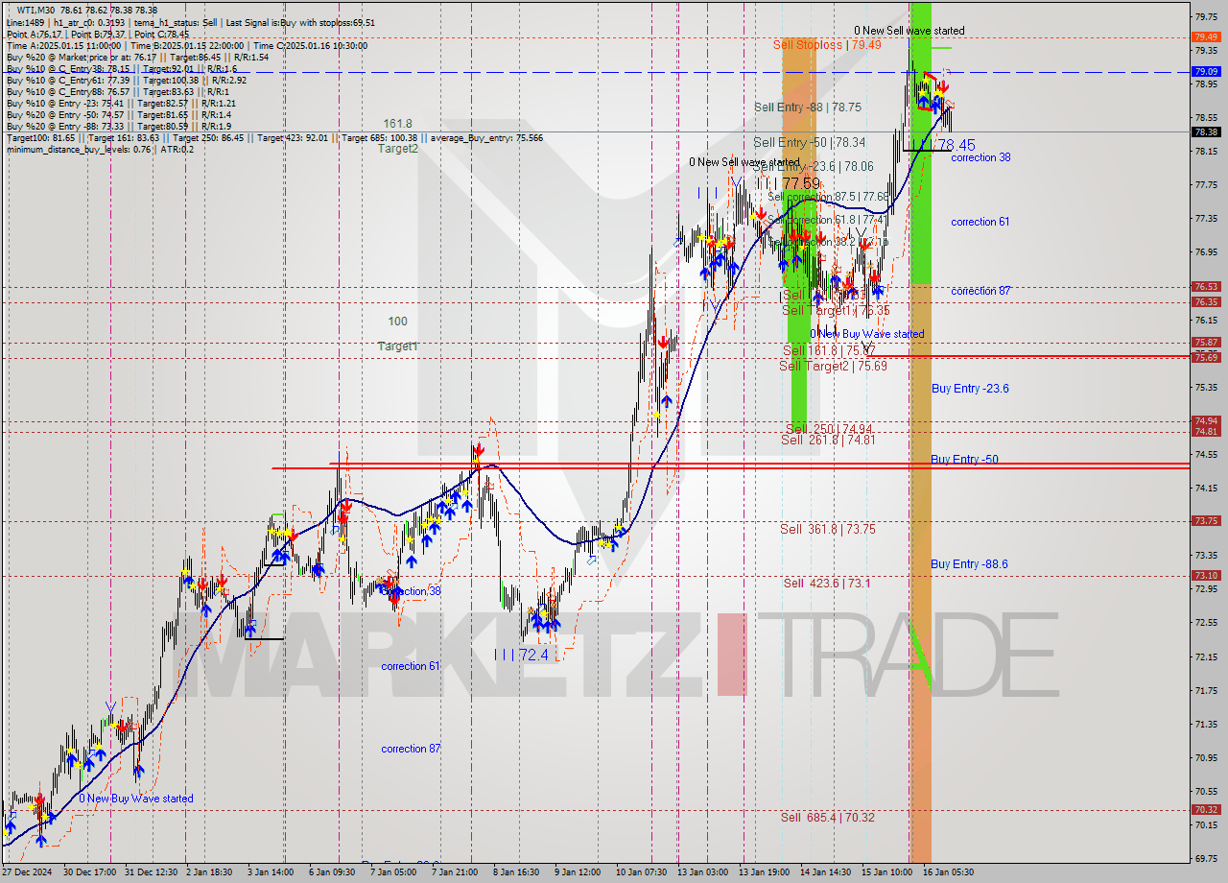Select the black 78.38 current price tag

tap(1205, 131)
